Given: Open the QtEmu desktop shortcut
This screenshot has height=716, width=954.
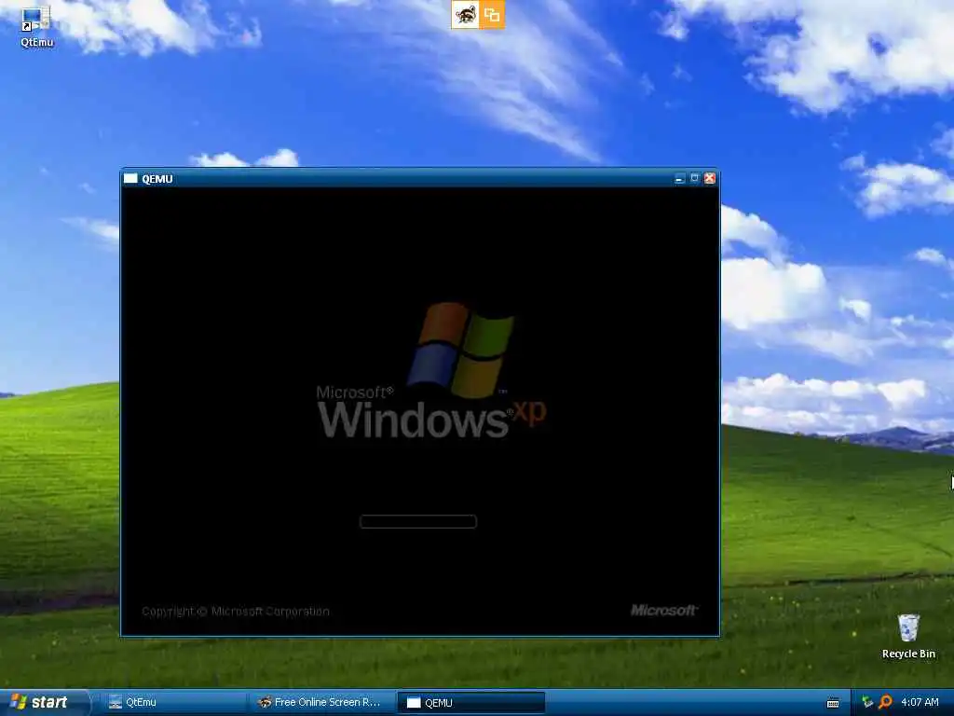Looking at the screenshot, I should tap(36, 27).
